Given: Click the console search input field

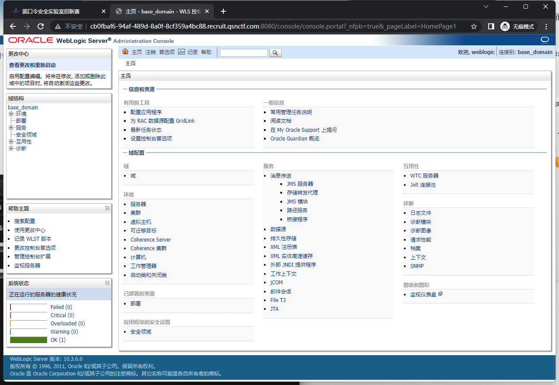Looking at the screenshot, I should pyautogui.click(x=244, y=53).
